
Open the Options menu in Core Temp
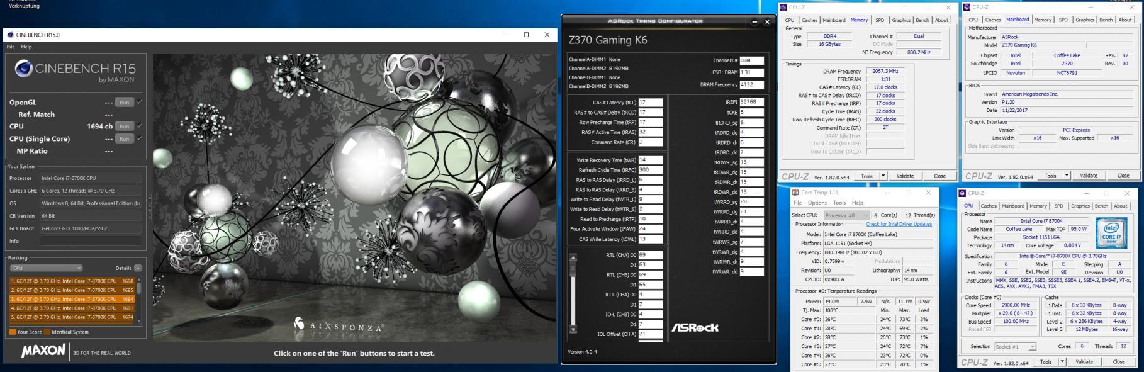pyautogui.click(x=817, y=203)
